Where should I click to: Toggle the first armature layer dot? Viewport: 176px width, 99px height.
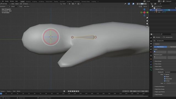click(155, 51)
